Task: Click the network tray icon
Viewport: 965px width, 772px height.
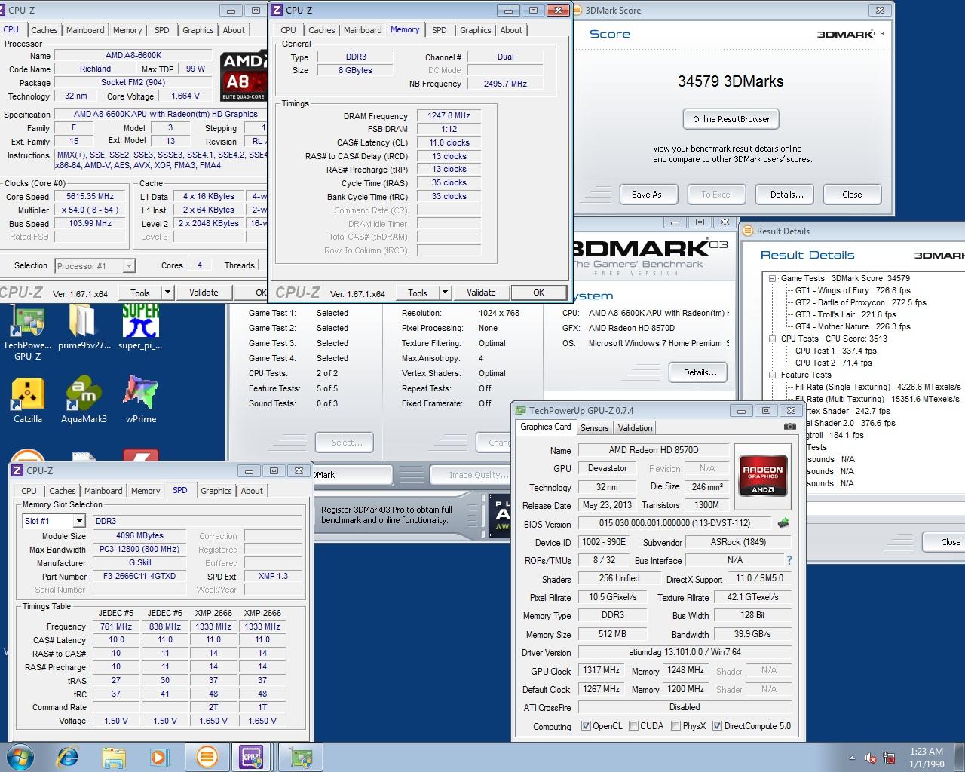Action: point(890,758)
